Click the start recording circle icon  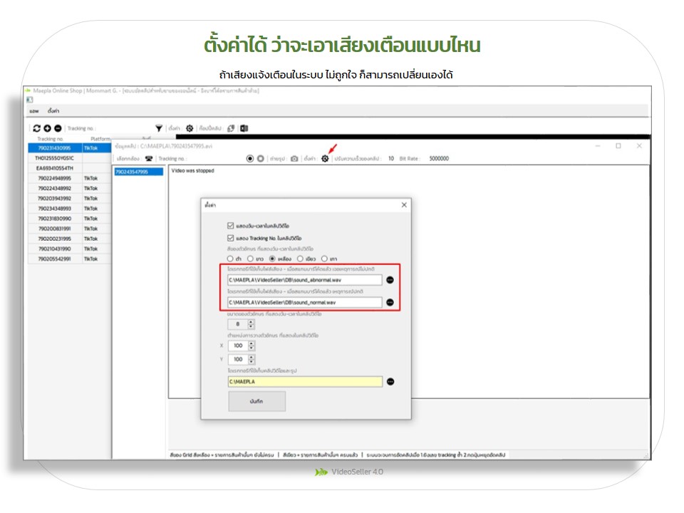click(x=250, y=159)
